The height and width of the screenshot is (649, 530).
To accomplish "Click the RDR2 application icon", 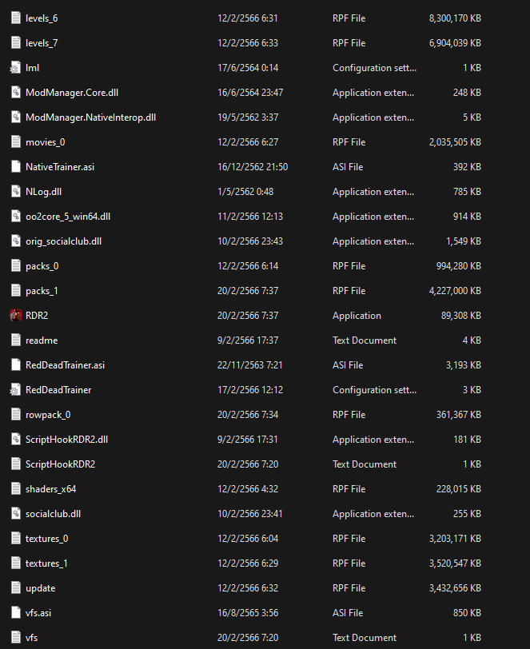I will 14,316.
